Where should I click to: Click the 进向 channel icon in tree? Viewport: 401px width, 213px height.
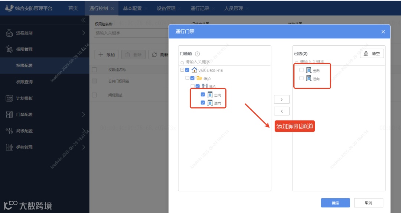[x=210, y=103]
